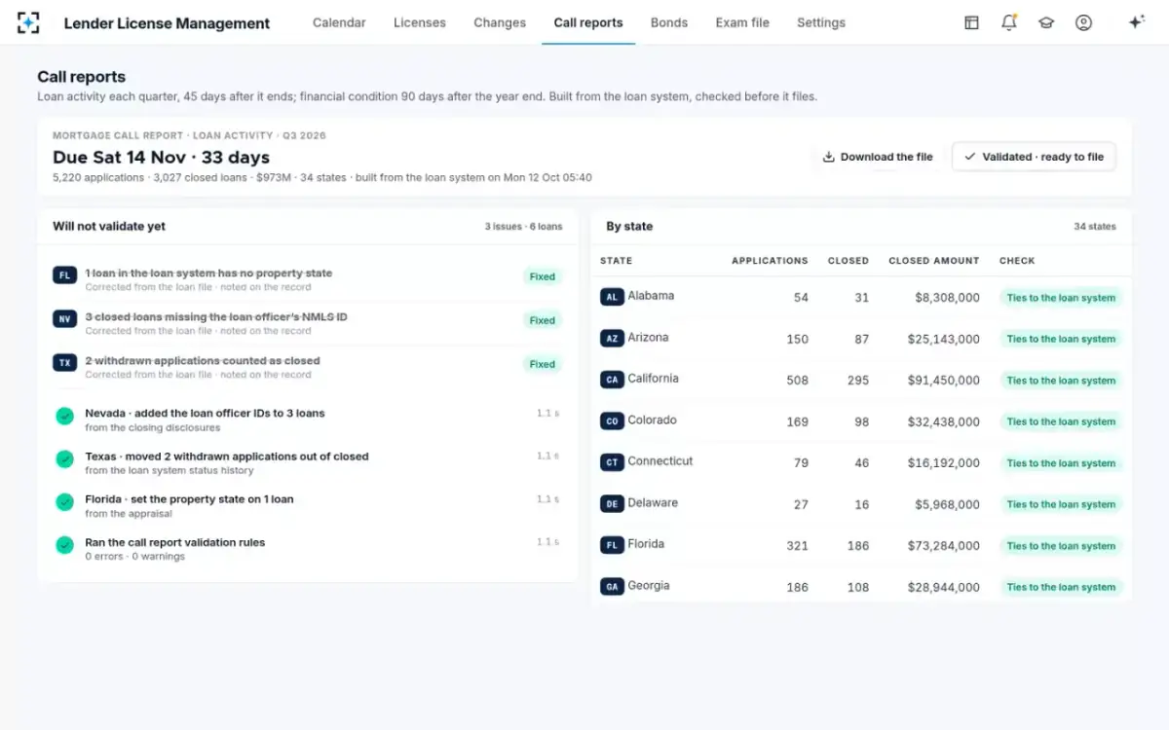
Task: Click Georgia's Ties to the loan system tag
Action: (1061, 587)
